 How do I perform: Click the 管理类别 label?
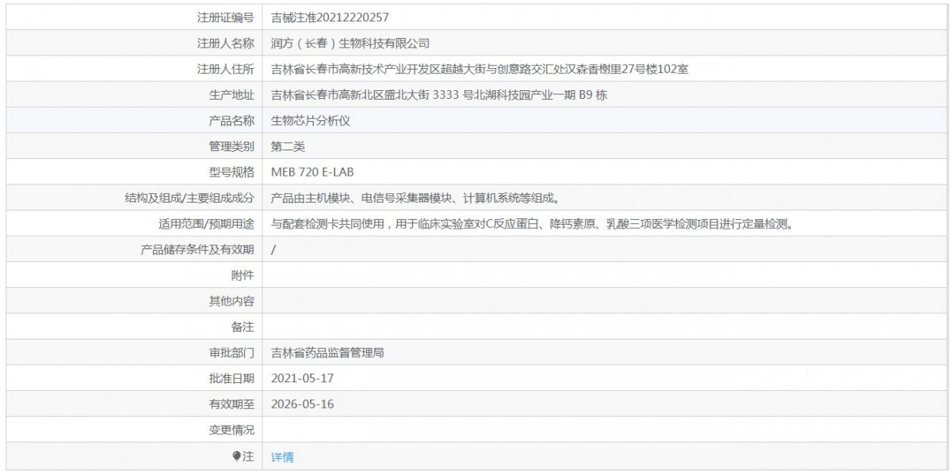tap(231, 146)
